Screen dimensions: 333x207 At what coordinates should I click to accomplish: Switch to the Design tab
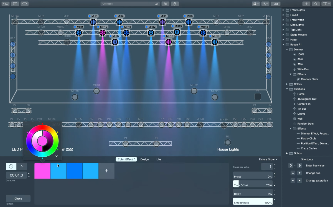pos(144,159)
